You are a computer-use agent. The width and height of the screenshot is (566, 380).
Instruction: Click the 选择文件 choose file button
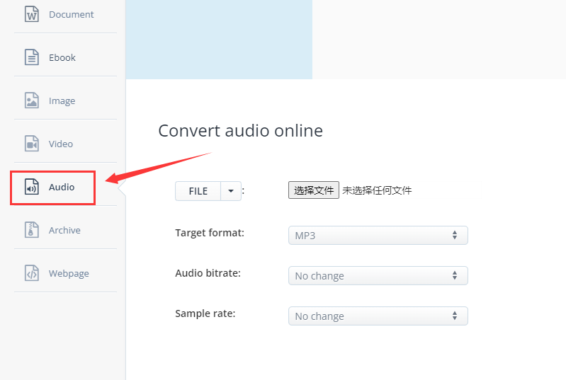313,190
